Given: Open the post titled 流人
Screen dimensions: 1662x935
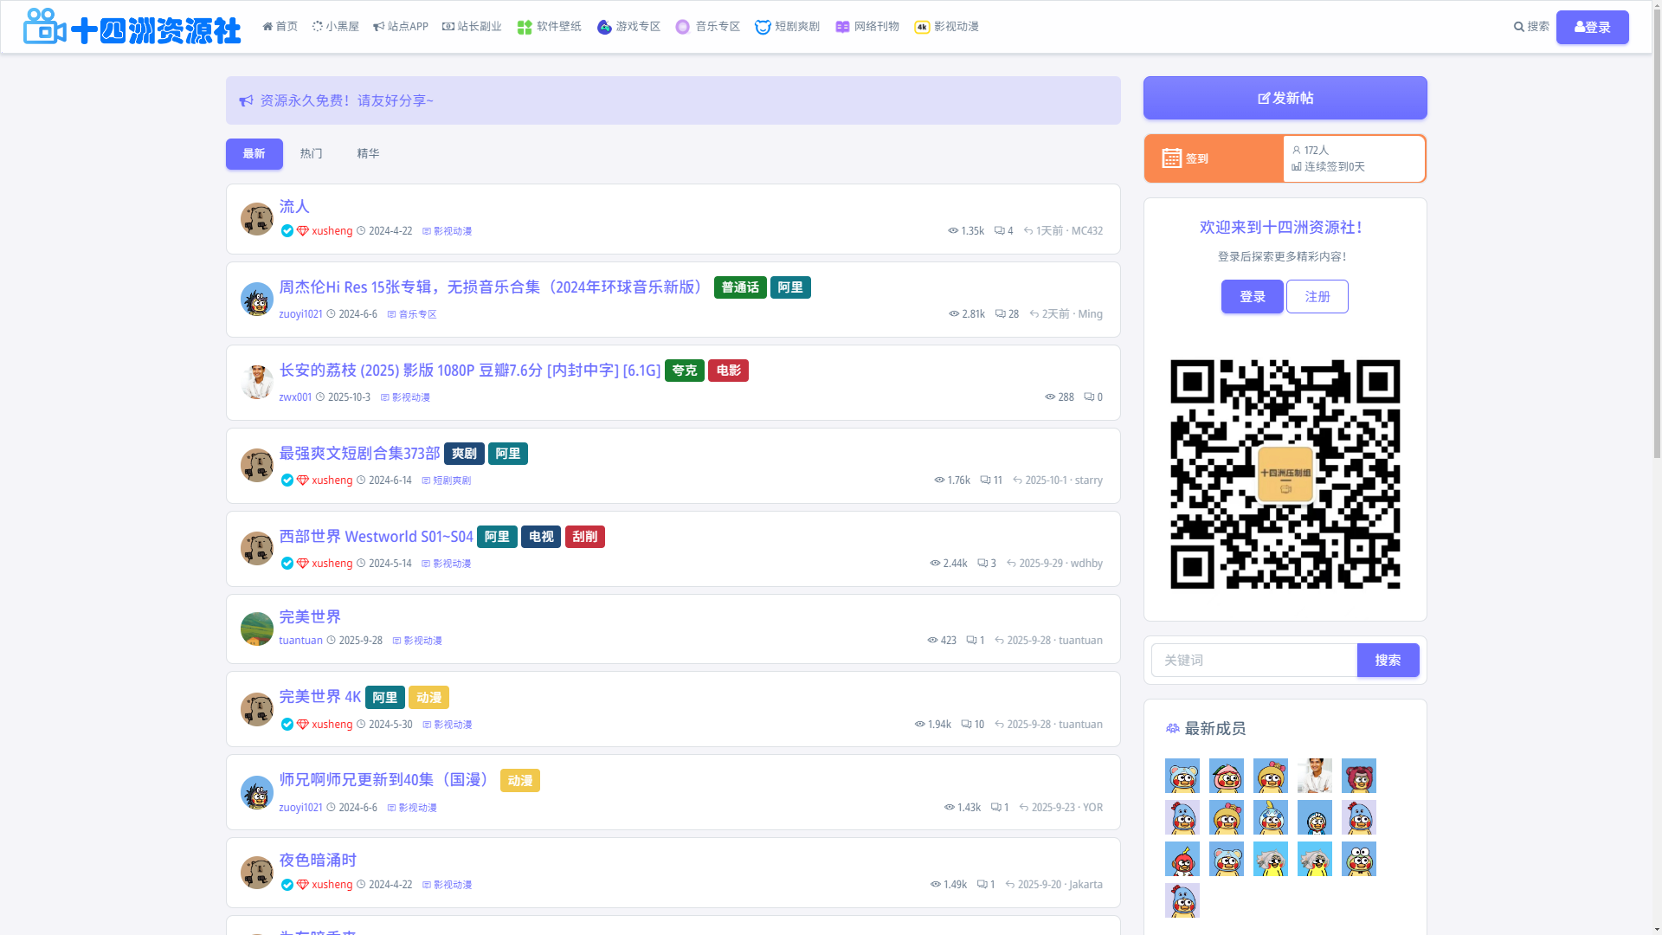Looking at the screenshot, I should (x=293, y=206).
